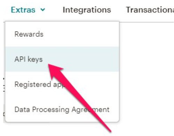
Task: Go to Integrations in the top navigation
Action: coord(87,10)
